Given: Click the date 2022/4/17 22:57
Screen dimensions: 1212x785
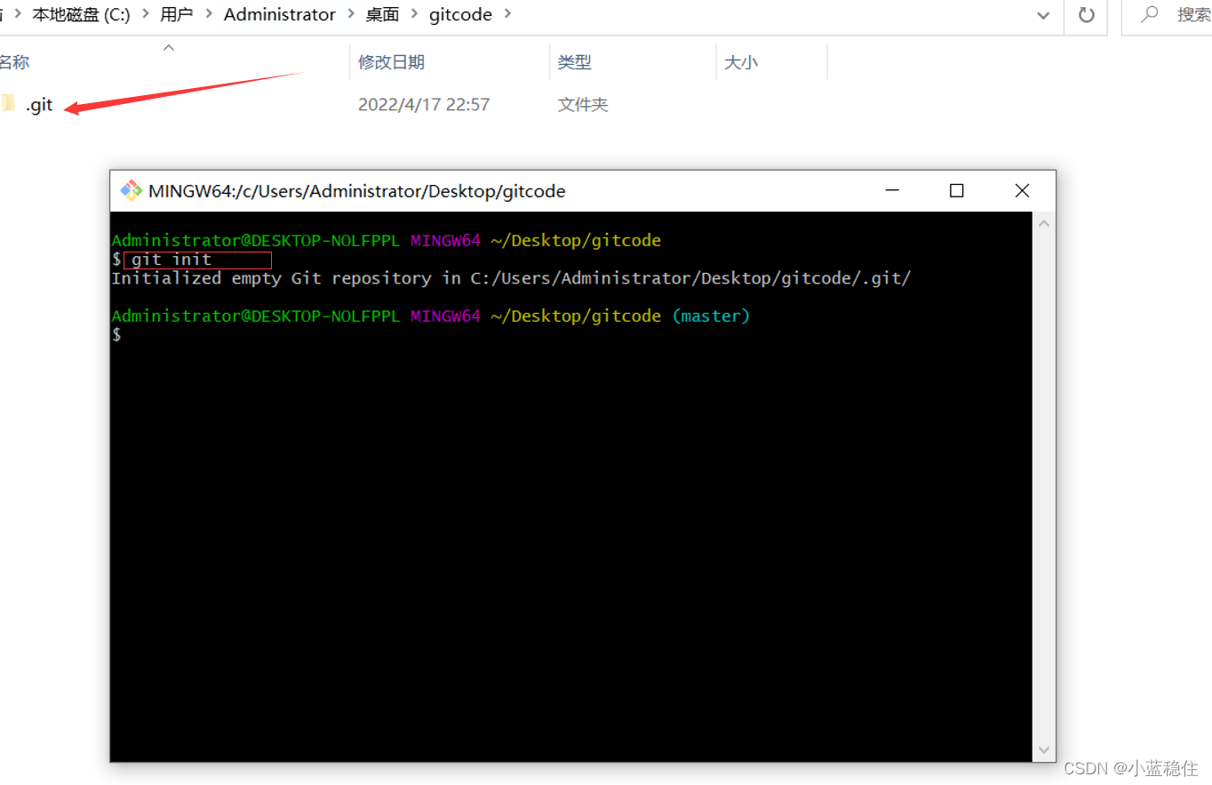Looking at the screenshot, I should point(424,105).
